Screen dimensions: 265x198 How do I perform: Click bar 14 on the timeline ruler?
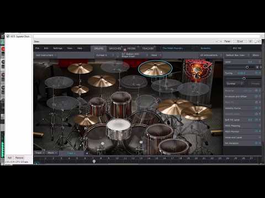(149, 158)
